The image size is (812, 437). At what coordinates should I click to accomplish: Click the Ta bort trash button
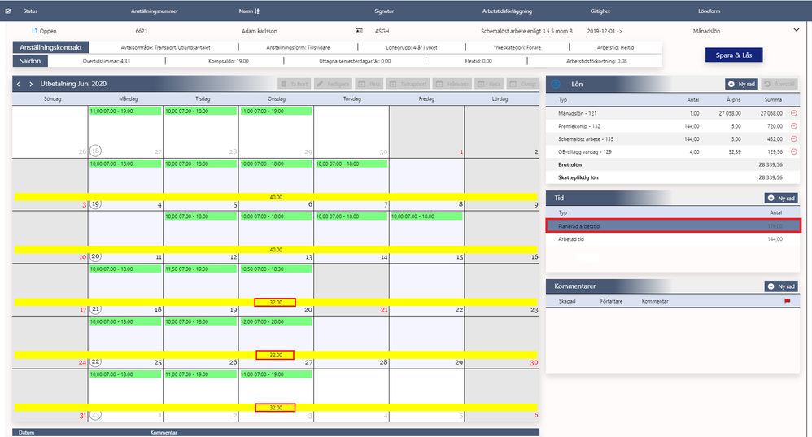pos(295,84)
